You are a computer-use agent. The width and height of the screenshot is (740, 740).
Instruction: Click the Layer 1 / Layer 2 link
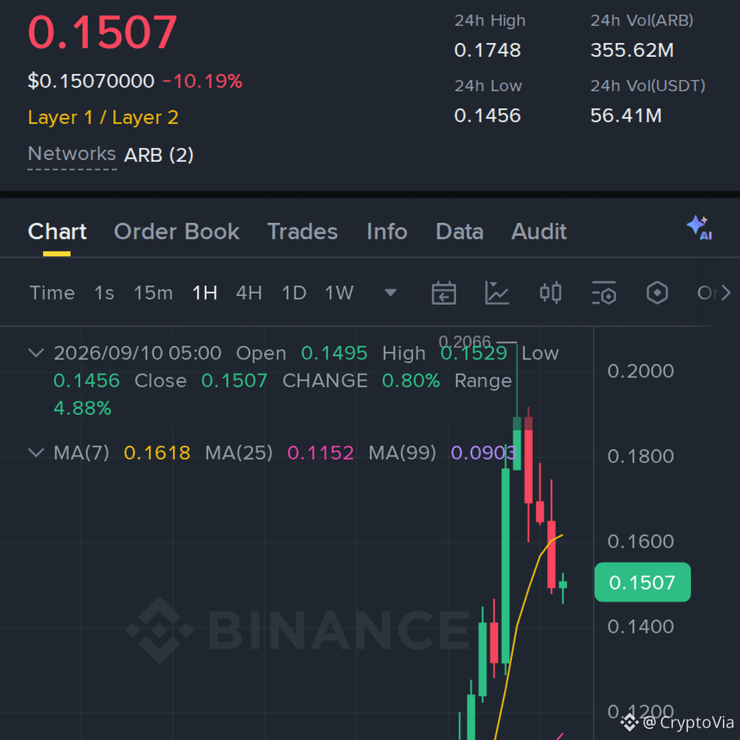coord(103,118)
